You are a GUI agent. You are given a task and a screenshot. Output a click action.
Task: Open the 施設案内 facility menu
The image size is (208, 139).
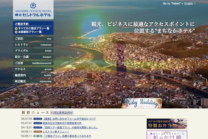click(x=33, y=75)
